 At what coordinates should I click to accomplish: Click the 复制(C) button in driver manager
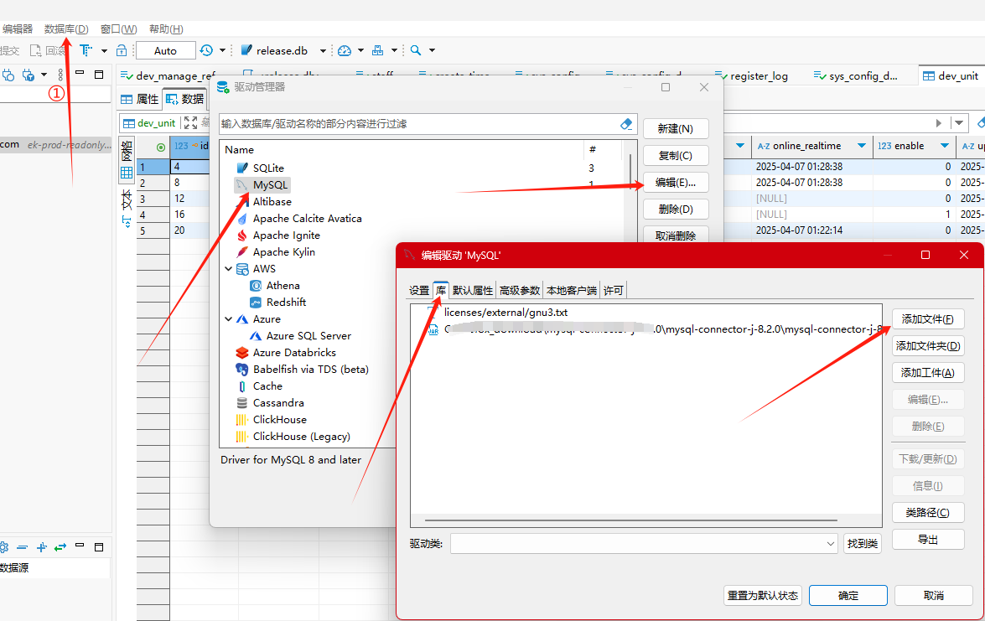pos(676,156)
